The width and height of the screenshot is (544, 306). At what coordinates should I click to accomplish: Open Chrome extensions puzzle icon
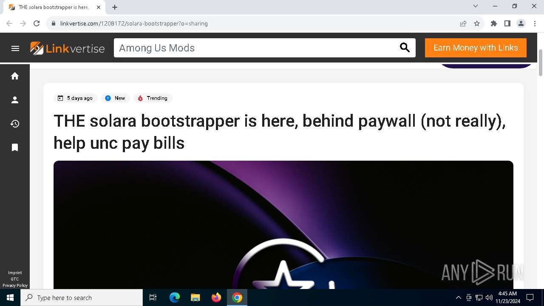493,23
